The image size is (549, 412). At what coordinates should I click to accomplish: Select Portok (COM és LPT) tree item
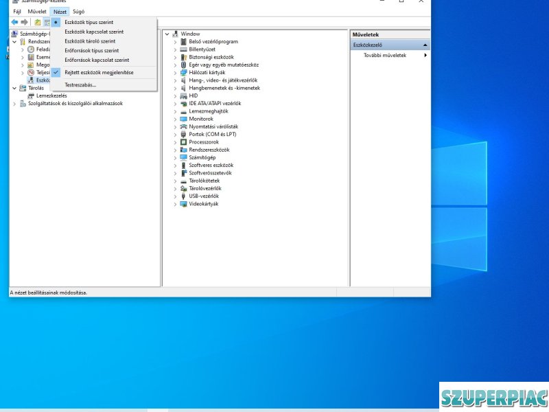(212, 135)
